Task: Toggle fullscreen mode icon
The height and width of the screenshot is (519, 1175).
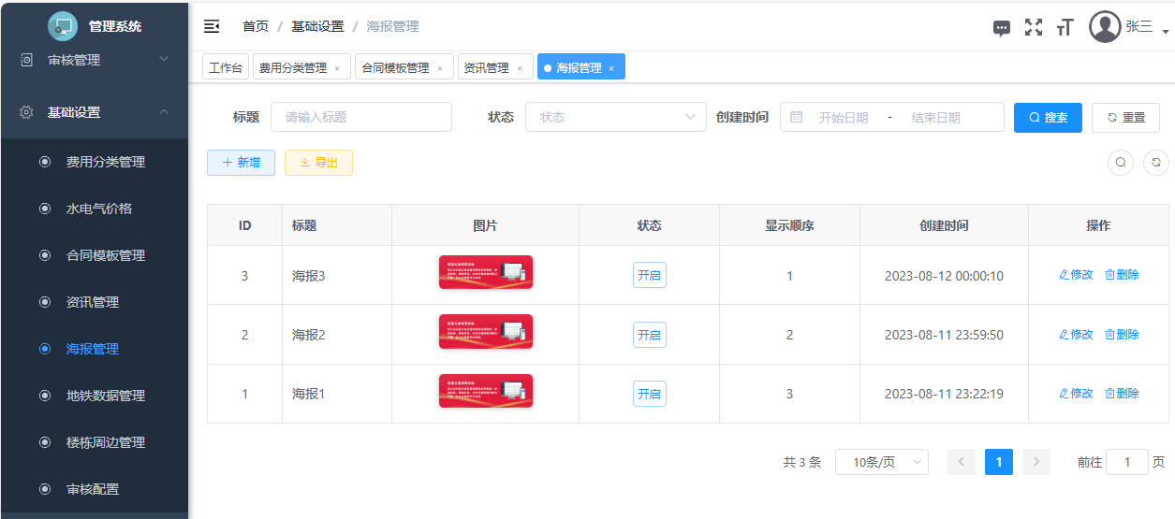Action: click(x=1033, y=27)
